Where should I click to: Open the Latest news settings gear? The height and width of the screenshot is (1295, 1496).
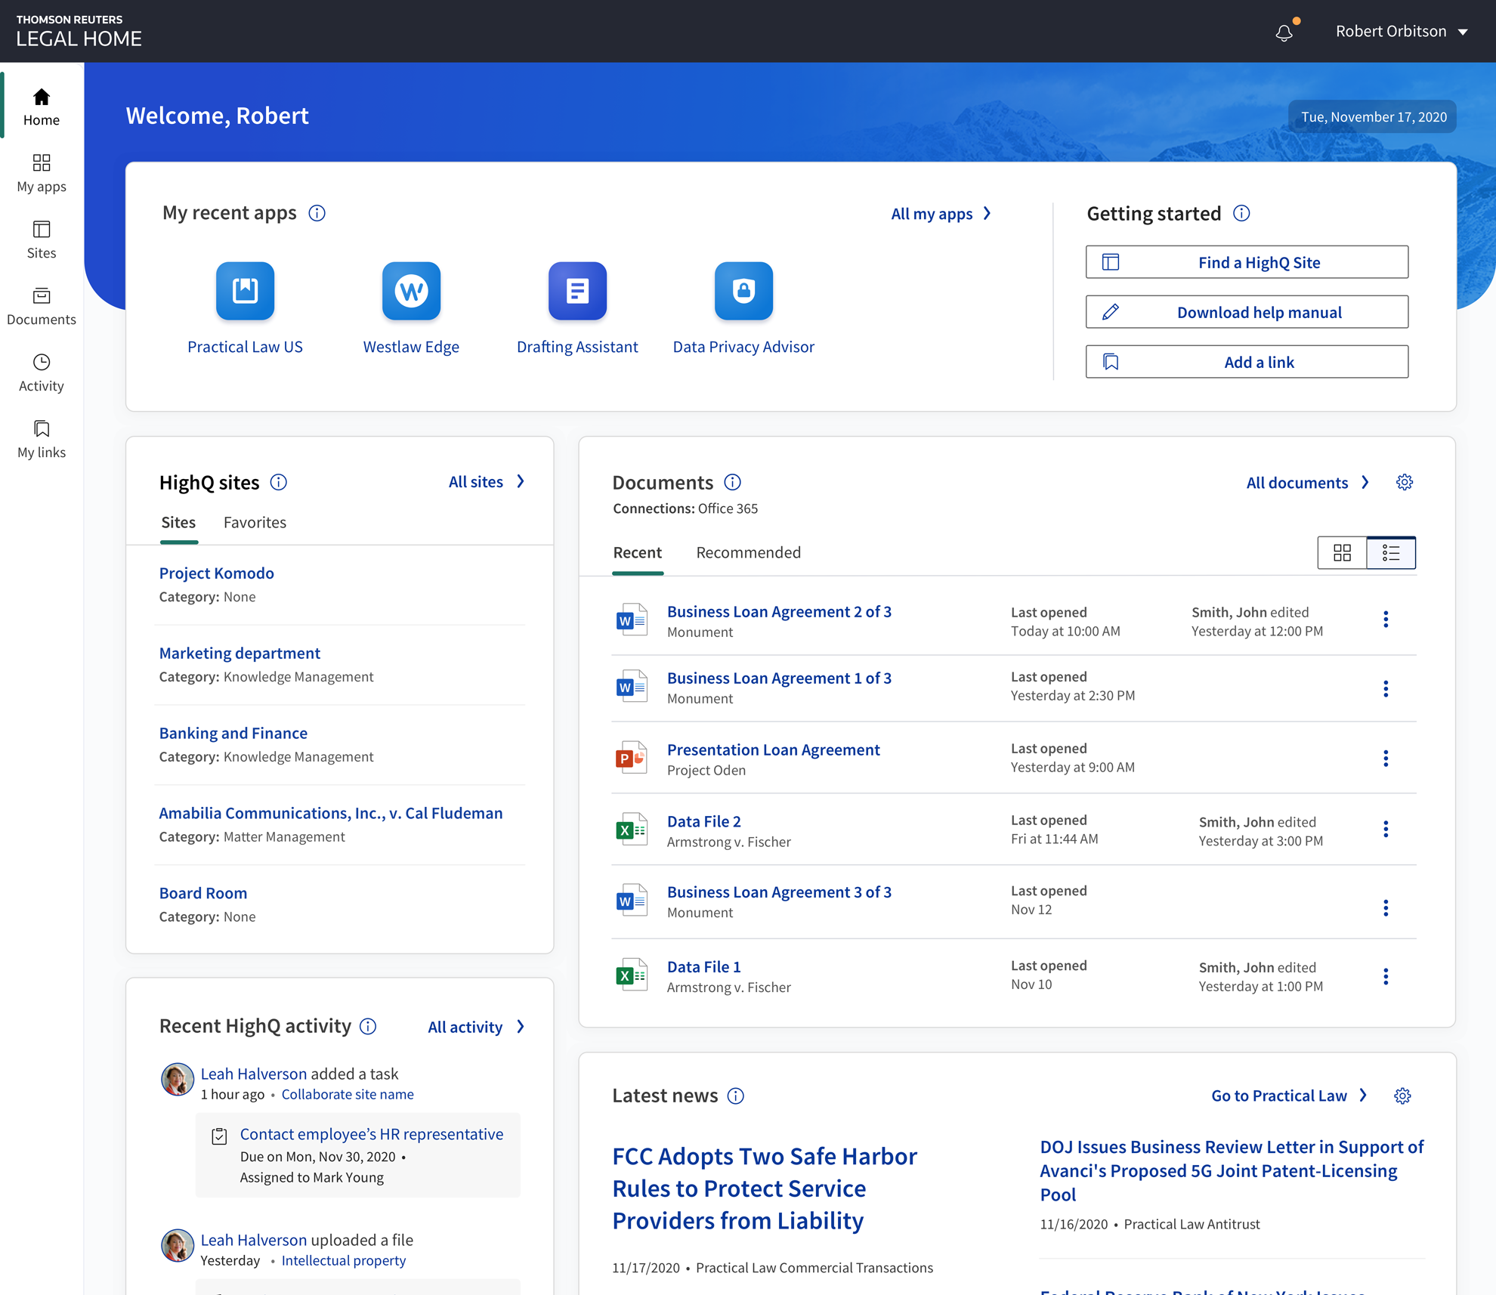tap(1402, 1096)
